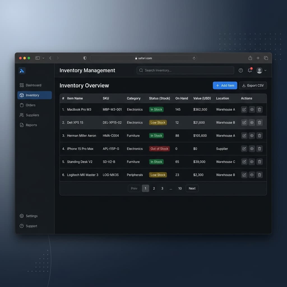Click the SKU MBP-M3-001
This screenshot has height=287, width=287.
point(112,110)
